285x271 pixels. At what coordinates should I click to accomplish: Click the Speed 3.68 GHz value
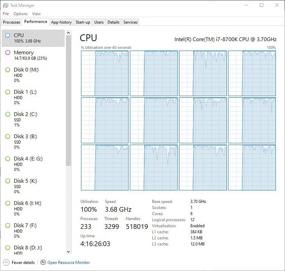click(118, 209)
